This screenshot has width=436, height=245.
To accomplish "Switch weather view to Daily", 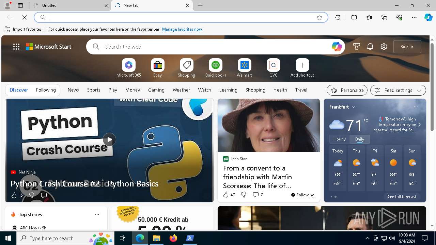I will click(360, 139).
